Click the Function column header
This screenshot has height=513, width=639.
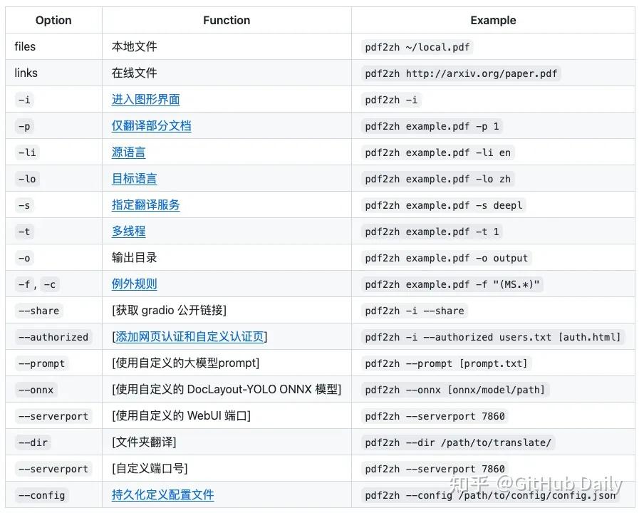click(x=227, y=21)
